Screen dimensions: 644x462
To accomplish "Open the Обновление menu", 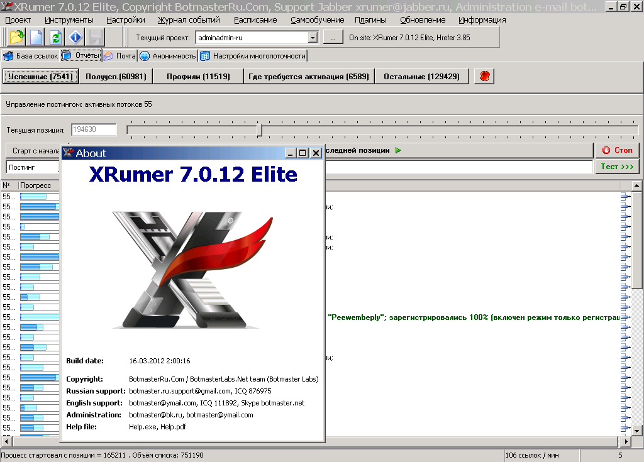I will (423, 19).
